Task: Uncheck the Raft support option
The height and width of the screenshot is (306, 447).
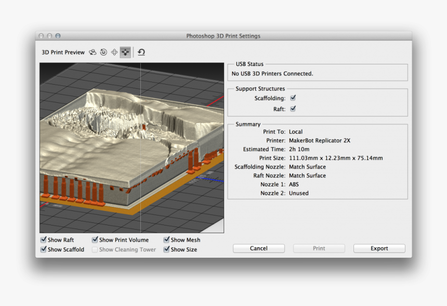Action: coord(293,109)
